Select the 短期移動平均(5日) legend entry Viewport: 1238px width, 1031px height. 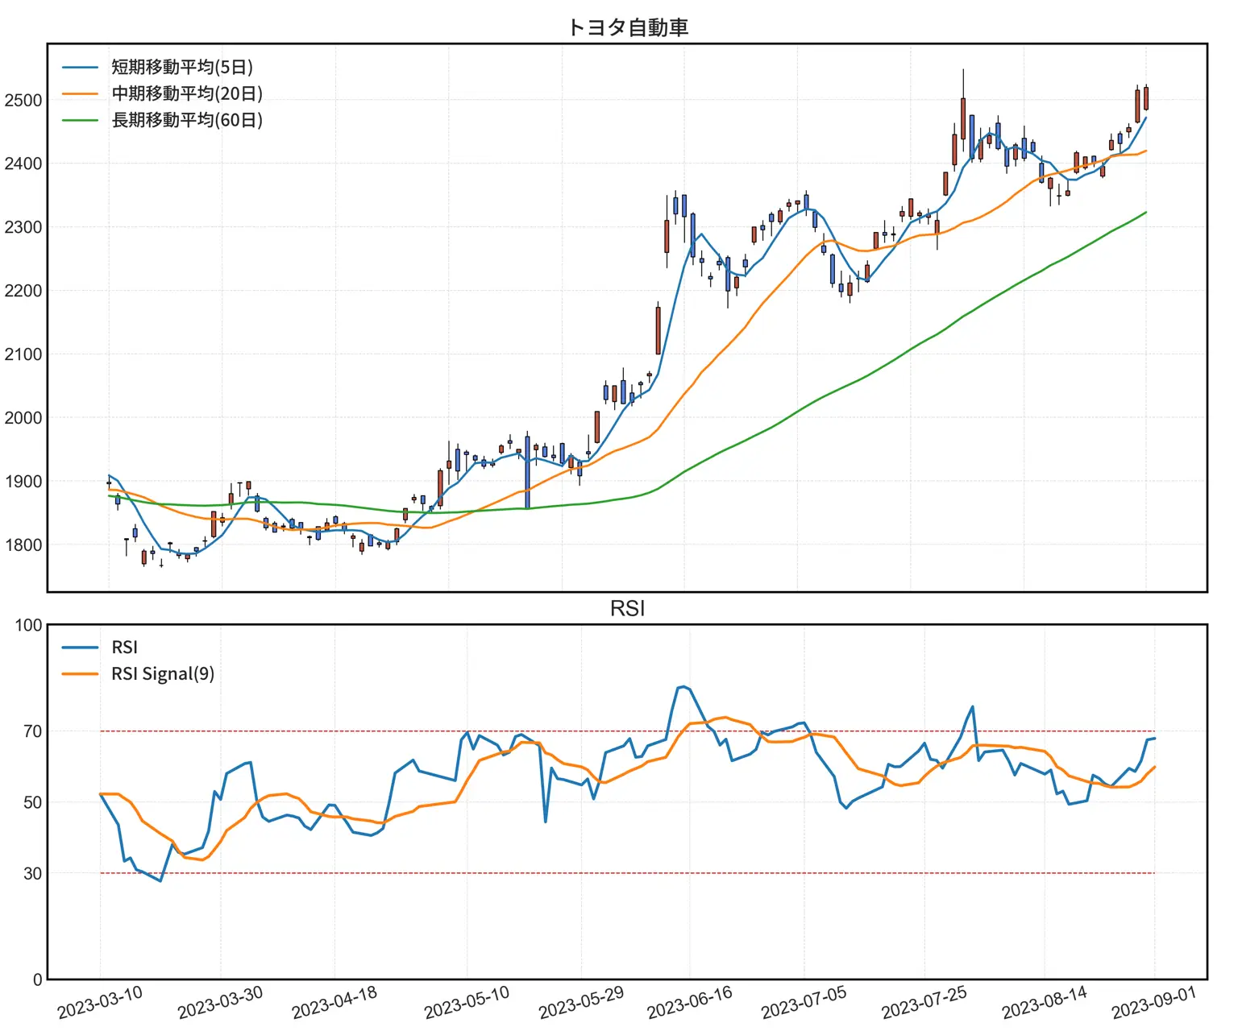click(x=182, y=67)
